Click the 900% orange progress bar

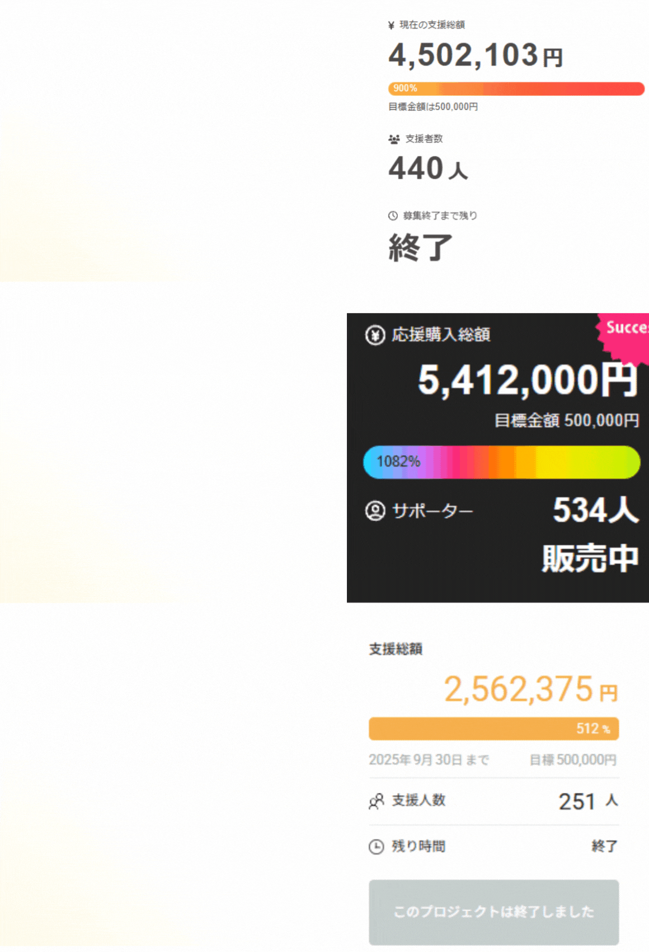tap(516, 88)
